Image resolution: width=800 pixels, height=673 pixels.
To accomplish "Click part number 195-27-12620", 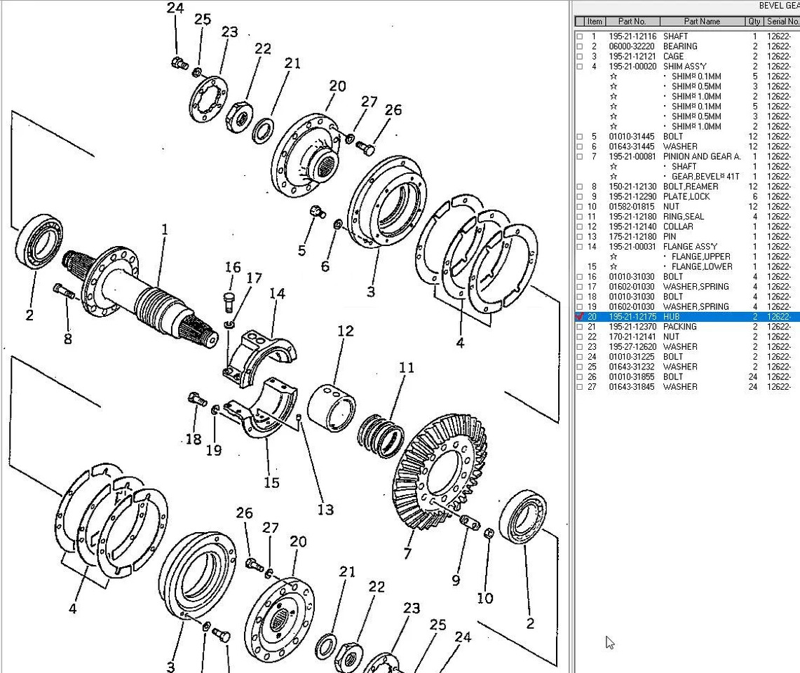I will click(632, 346).
